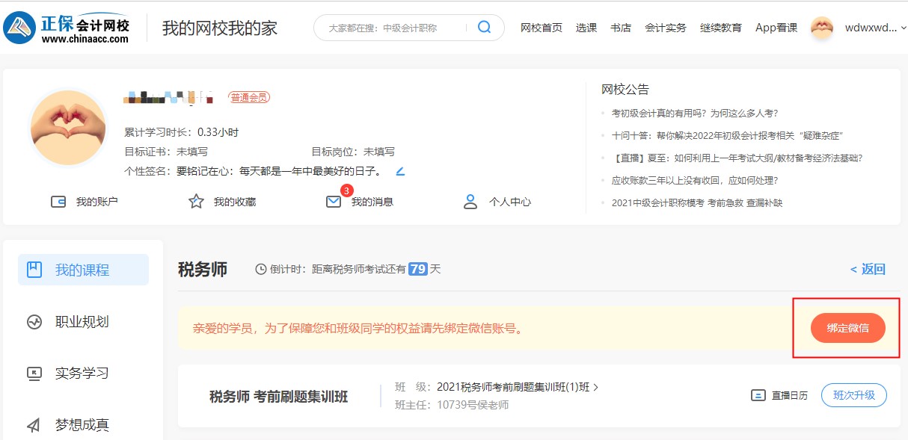The width and height of the screenshot is (908, 440).
Task: Edit the personal signature with pencil icon
Action: click(x=400, y=171)
